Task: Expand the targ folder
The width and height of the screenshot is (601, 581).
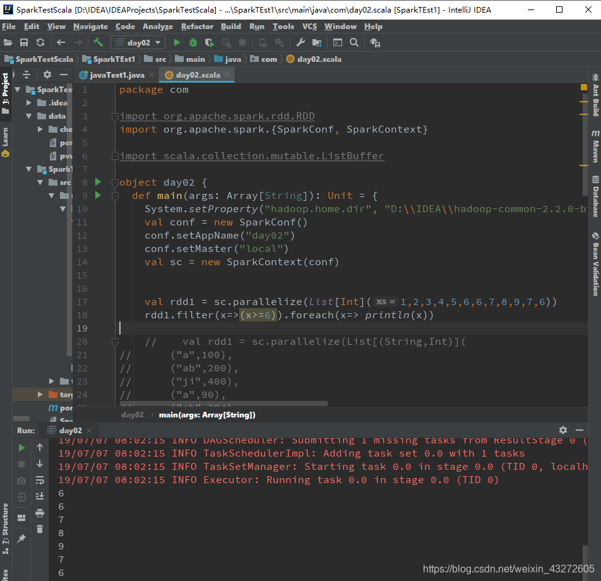Action: click(40, 394)
